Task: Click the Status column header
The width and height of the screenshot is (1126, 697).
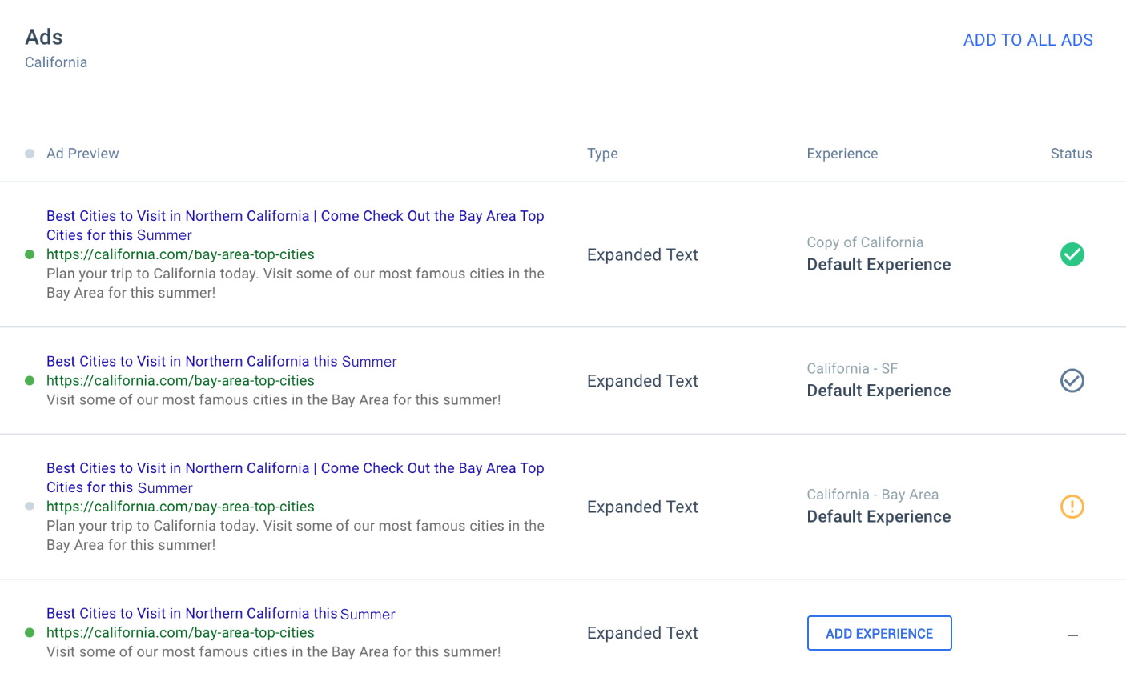Action: click(x=1071, y=154)
